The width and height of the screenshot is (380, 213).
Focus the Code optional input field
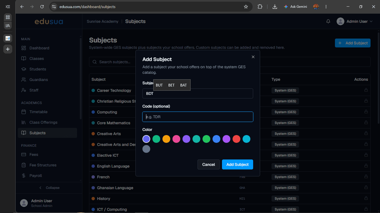(x=198, y=117)
